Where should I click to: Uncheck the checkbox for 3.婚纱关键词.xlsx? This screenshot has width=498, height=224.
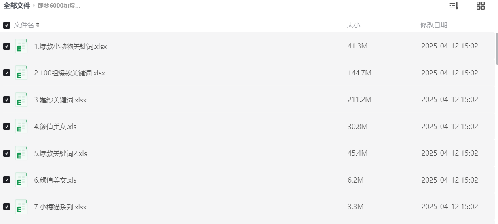[x=6, y=100]
